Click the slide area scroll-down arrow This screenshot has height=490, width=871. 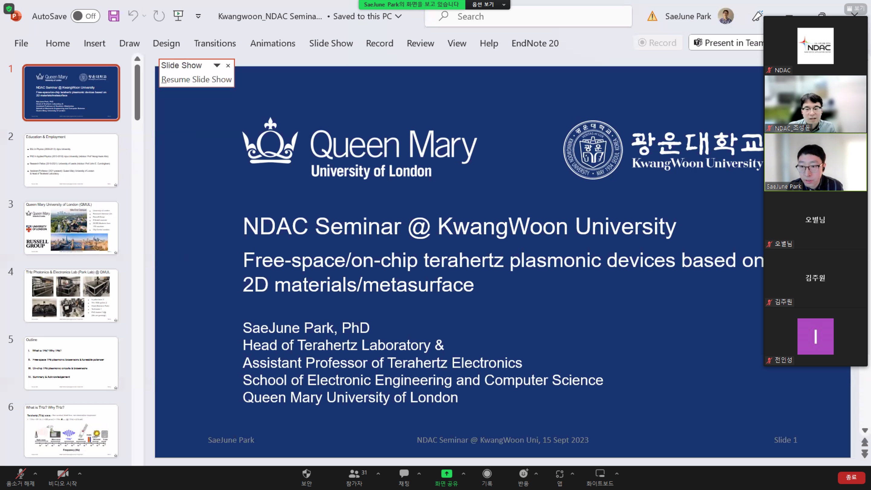(865, 430)
